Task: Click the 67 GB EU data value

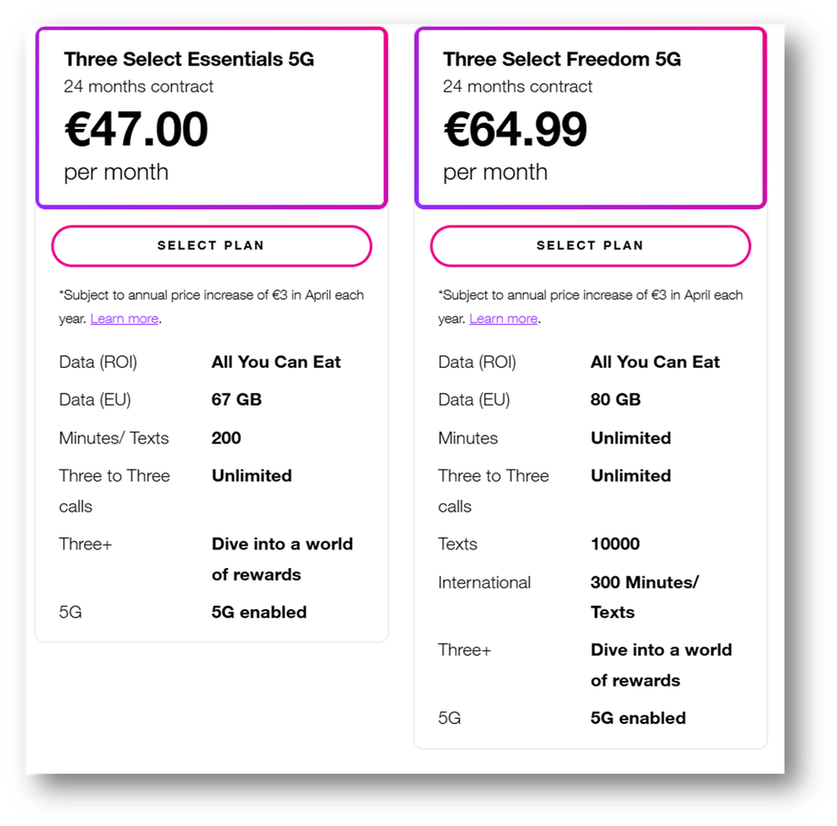Action: [x=236, y=400]
